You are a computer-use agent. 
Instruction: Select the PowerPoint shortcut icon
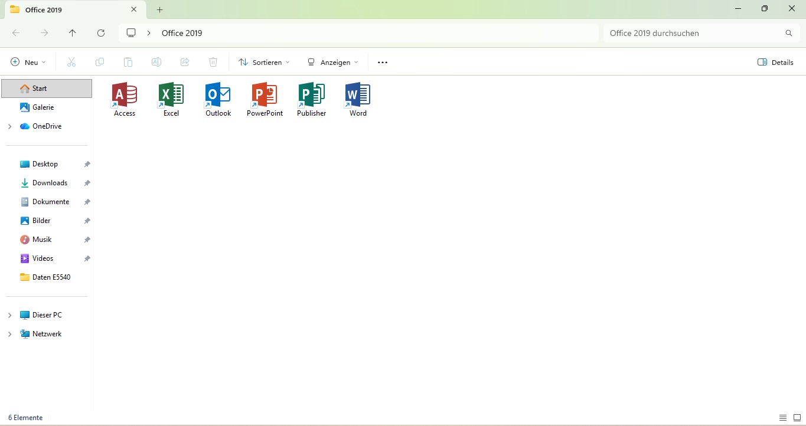(265, 95)
